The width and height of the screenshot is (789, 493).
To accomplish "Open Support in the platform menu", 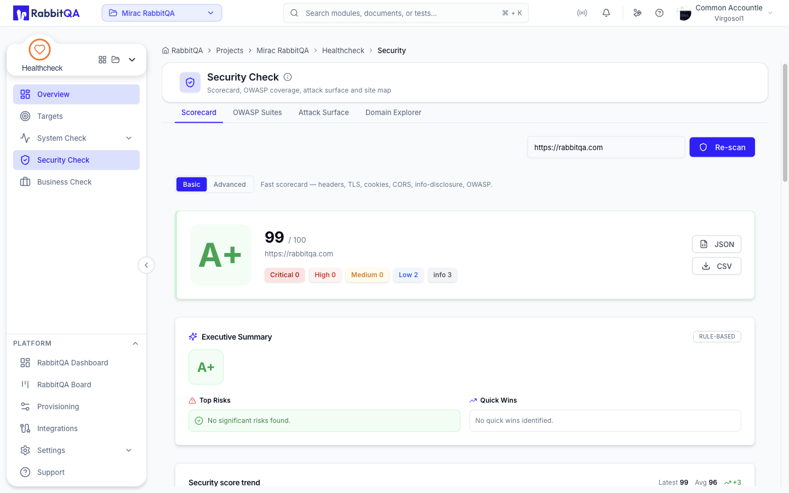I will coord(76,472).
